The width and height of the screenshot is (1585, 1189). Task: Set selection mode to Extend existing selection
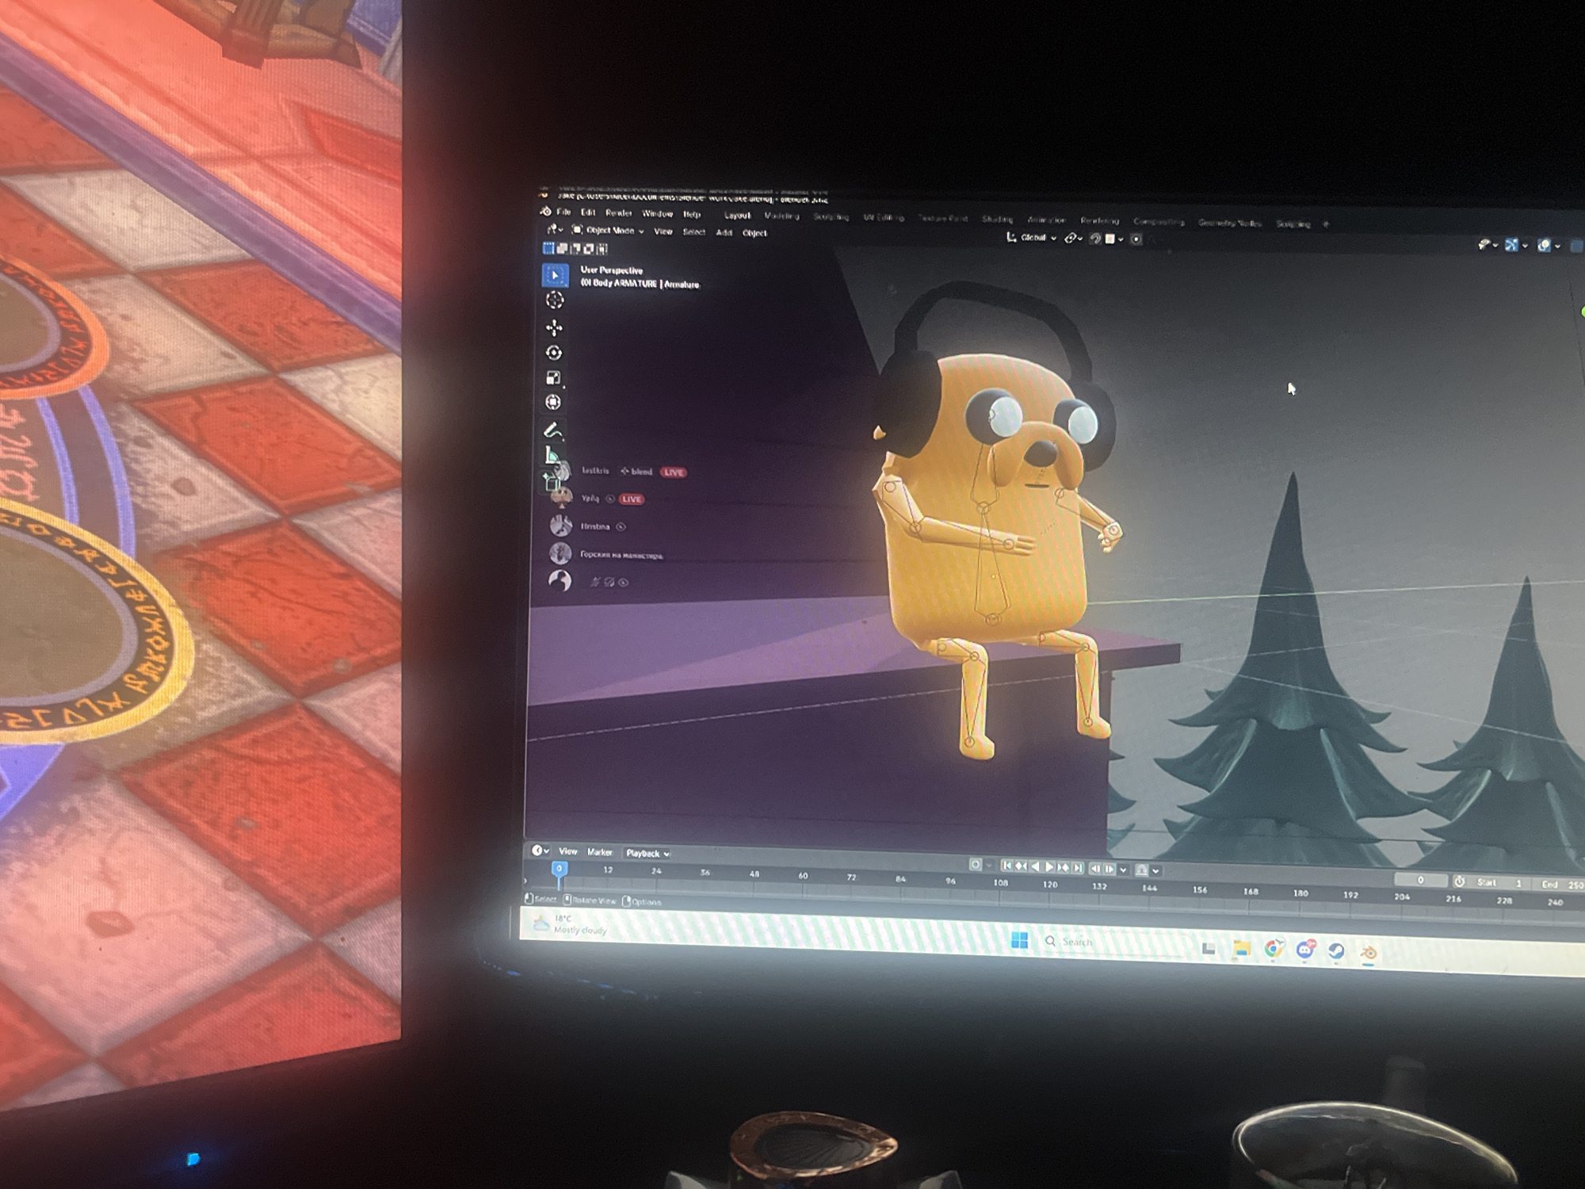[x=562, y=249]
